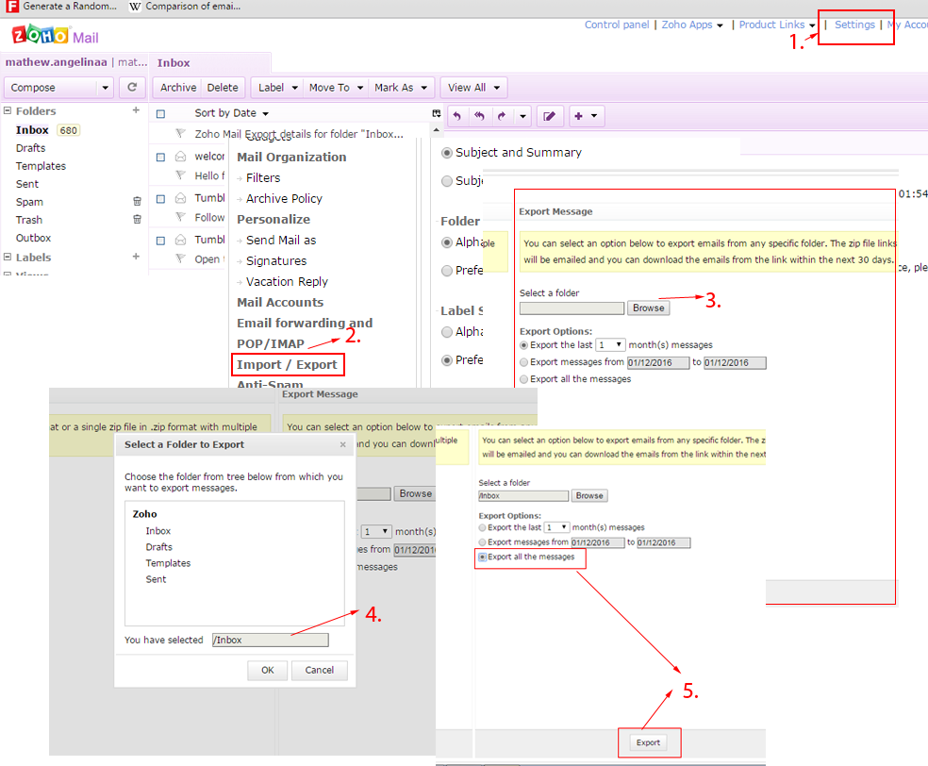Open Filters in the settings menu

[263, 177]
